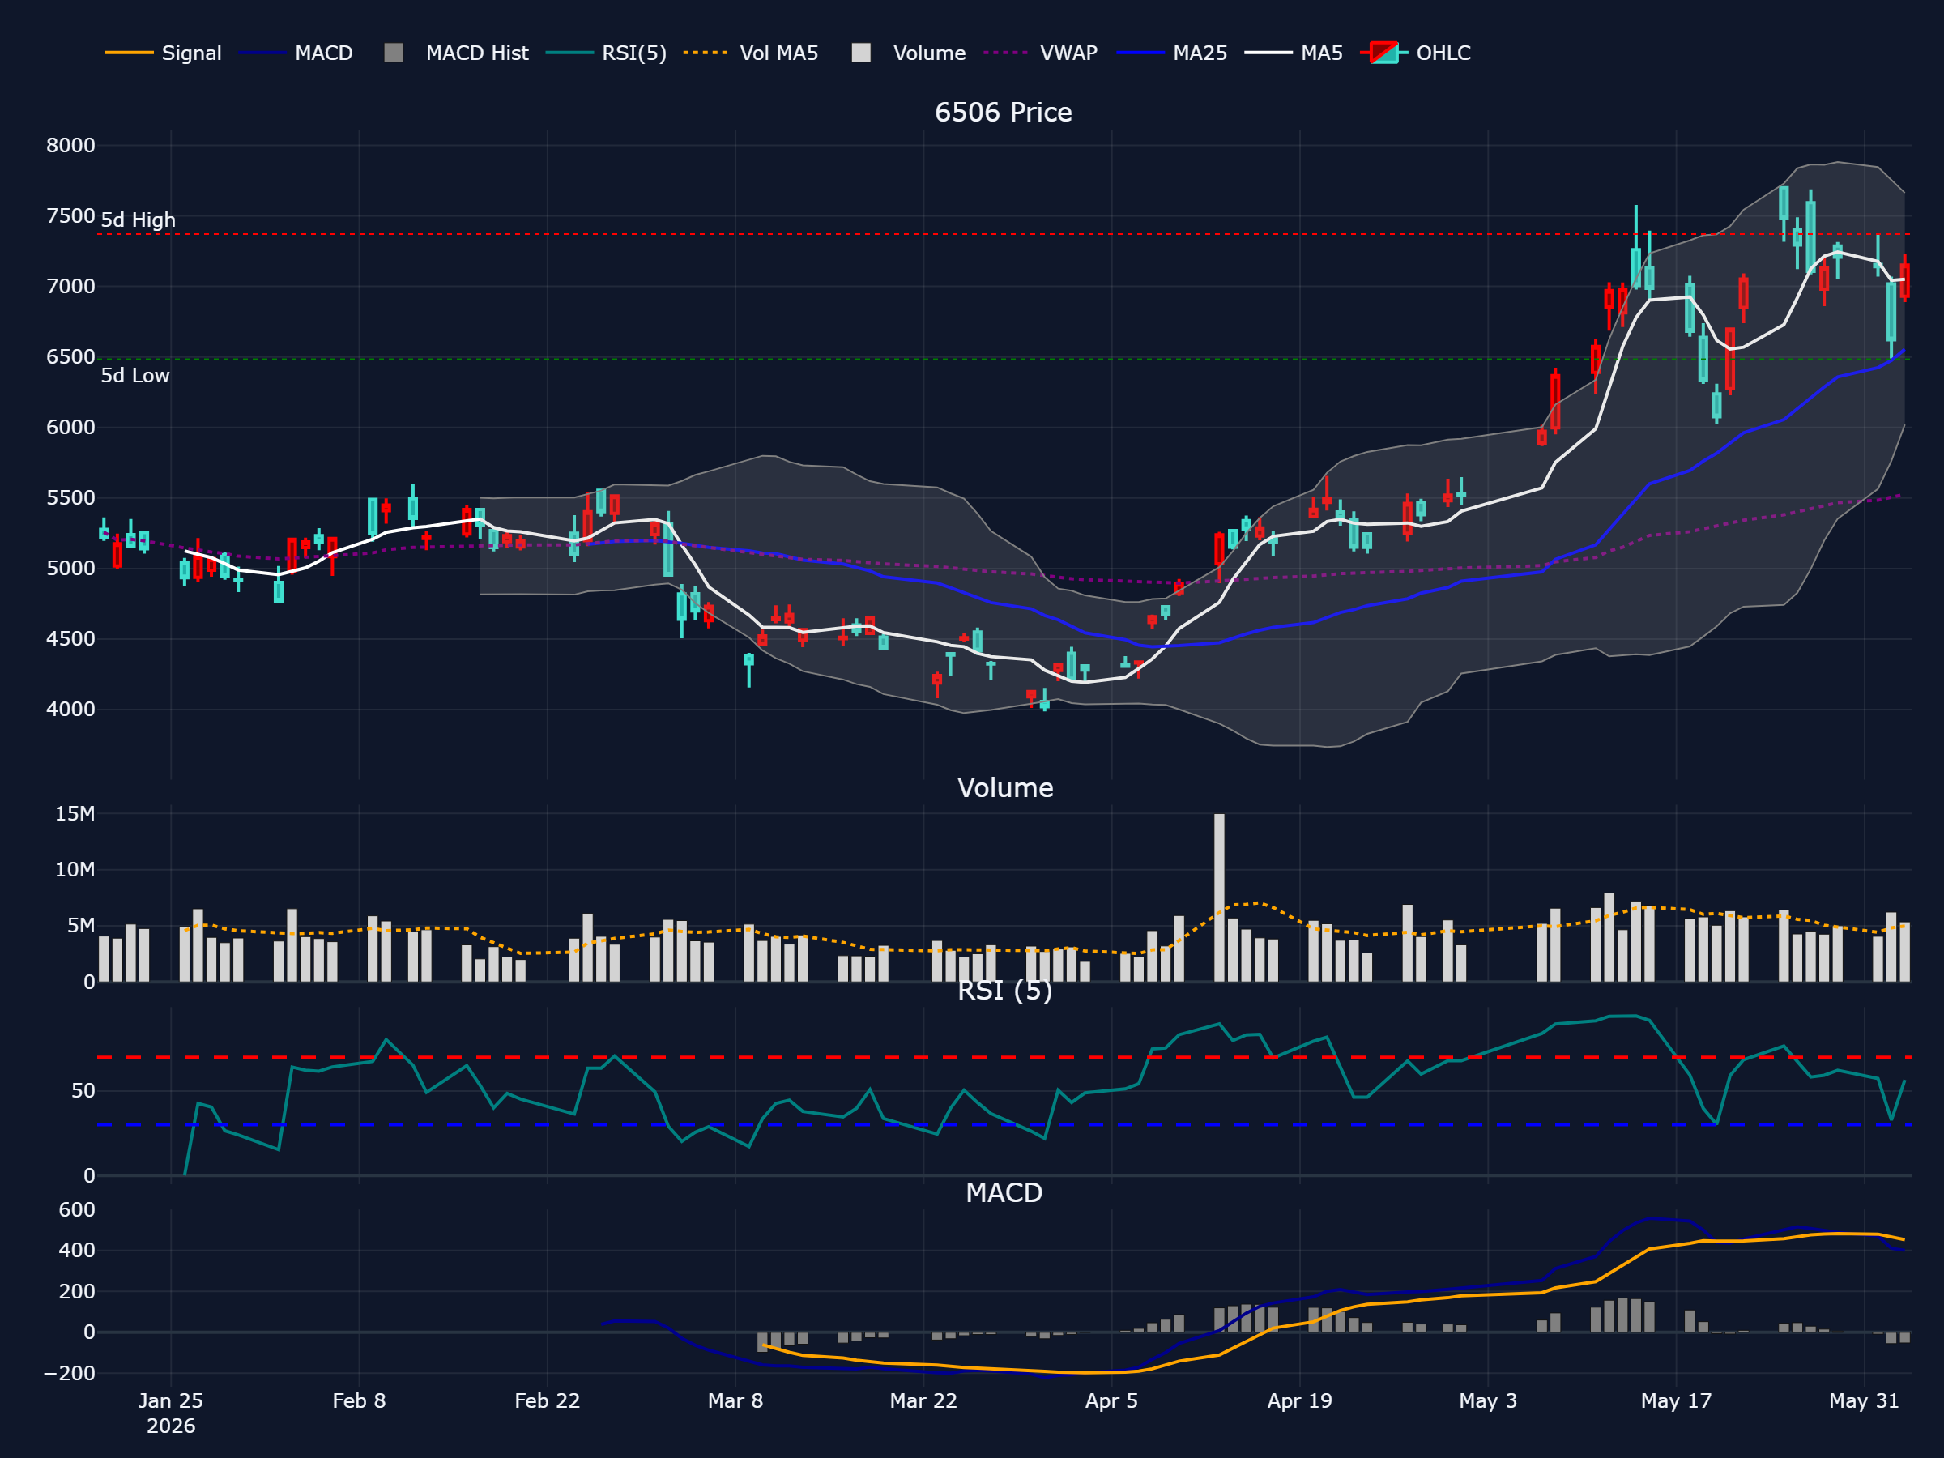Click the "Feb 22" date axis label

(548, 1400)
